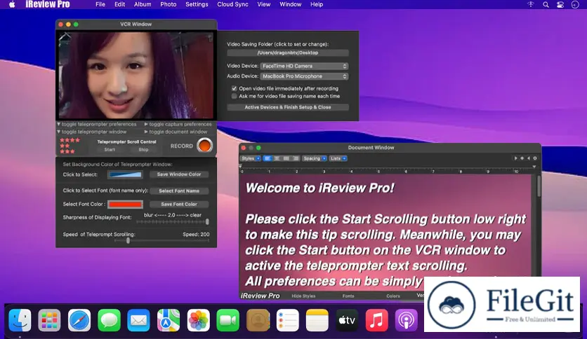Click Colors in Document Window footer
The image size is (587, 339).
pyautogui.click(x=393, y=296)
